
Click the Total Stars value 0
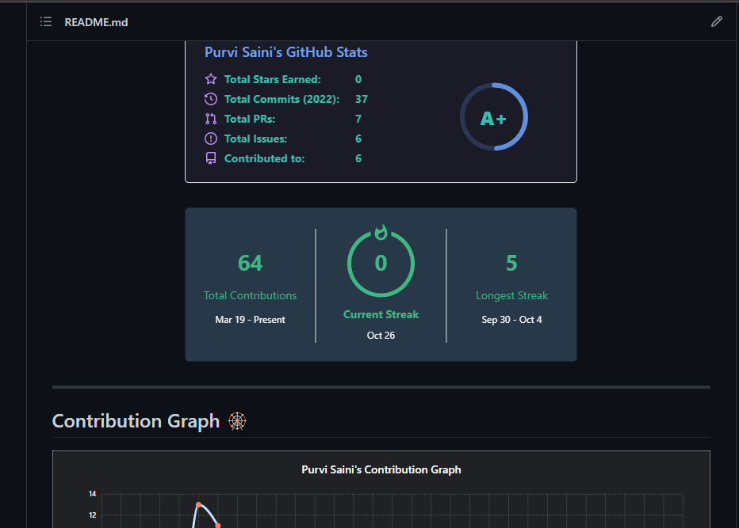coord(358,79)
